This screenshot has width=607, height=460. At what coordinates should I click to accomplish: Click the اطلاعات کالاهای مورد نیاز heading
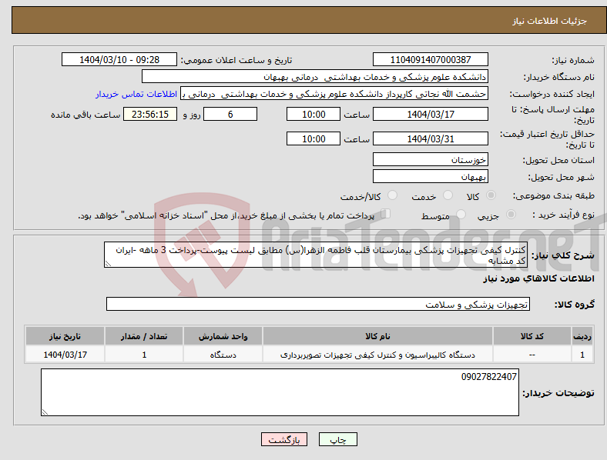coord(538,278)
